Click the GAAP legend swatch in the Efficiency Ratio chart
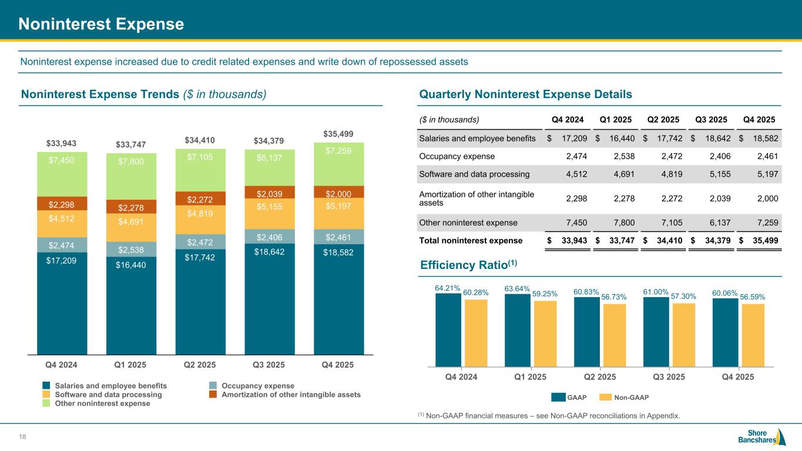 click(558, 398)
